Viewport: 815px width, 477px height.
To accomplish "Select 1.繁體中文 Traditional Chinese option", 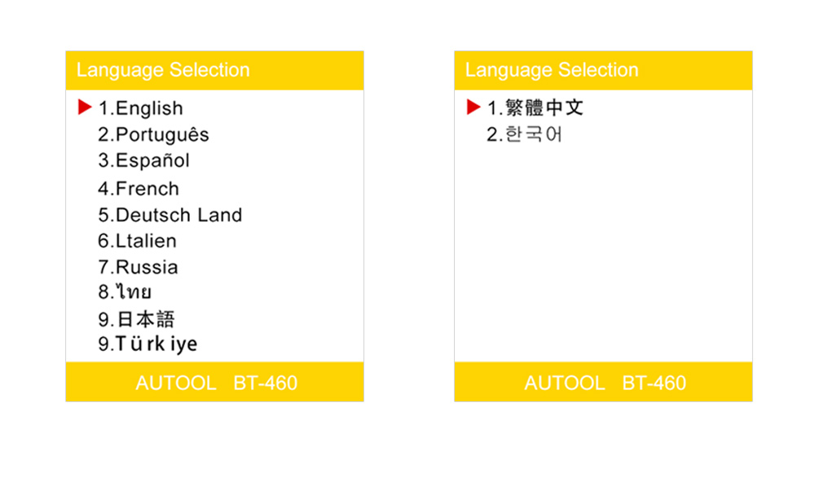I will pyautogui.click(x=535, y=108).
